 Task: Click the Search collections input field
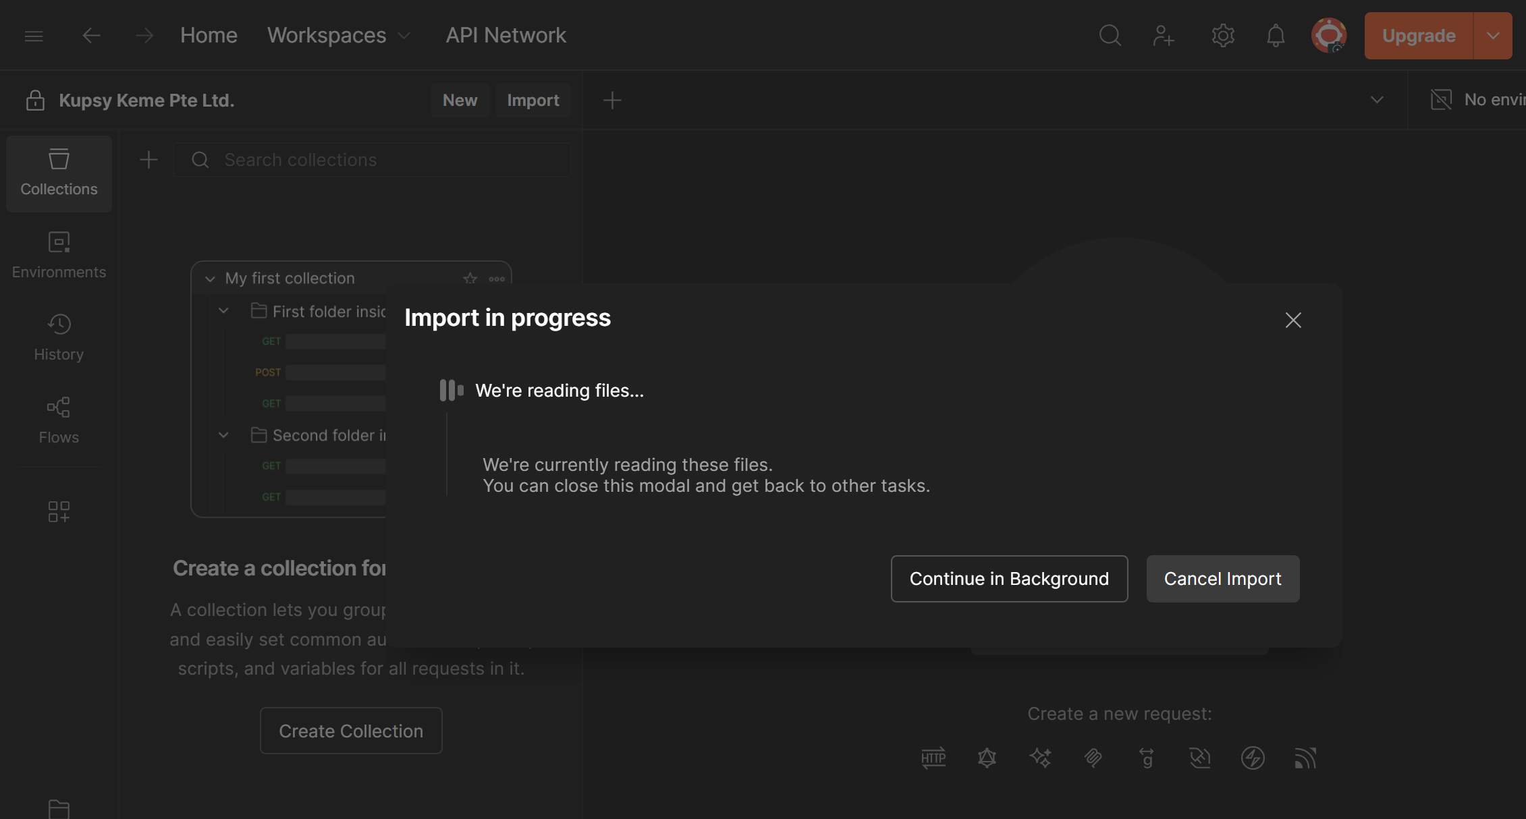point(378,160)
